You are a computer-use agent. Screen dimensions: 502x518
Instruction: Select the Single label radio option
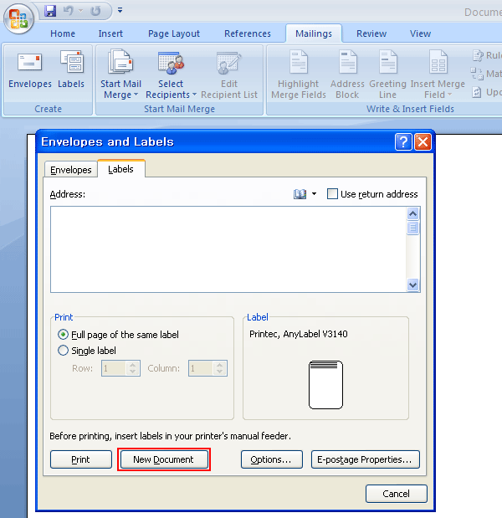(x=63, y=350)
